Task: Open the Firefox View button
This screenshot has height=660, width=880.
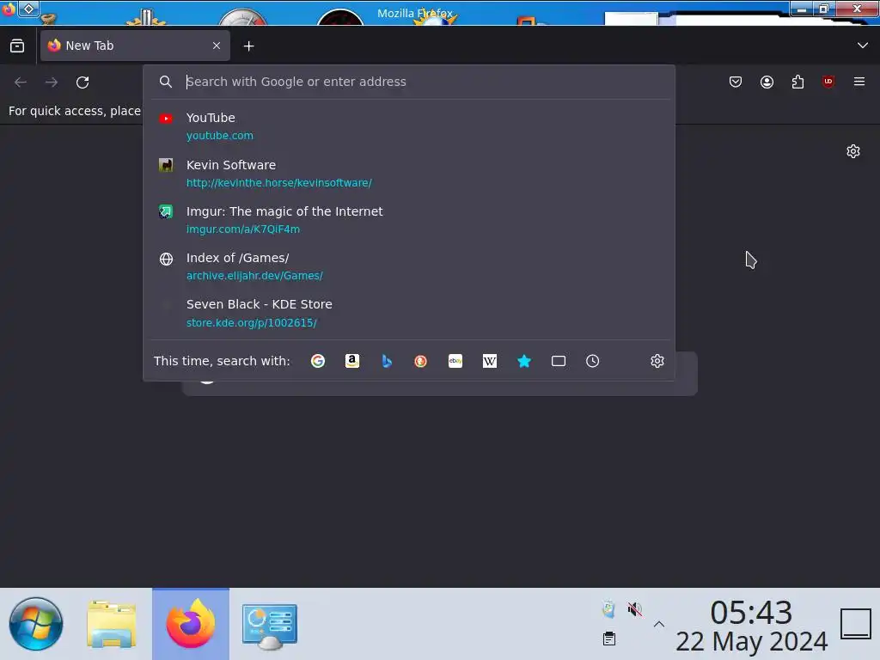Action: (x=17, y=46)
